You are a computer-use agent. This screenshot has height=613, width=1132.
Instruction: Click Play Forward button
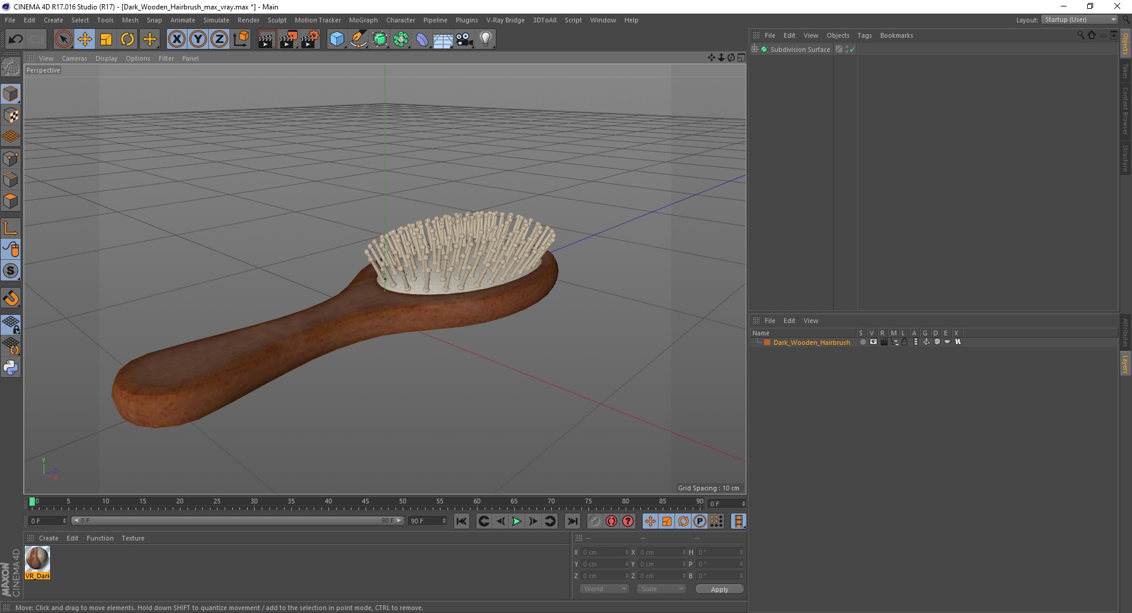[x=516, y=521]
